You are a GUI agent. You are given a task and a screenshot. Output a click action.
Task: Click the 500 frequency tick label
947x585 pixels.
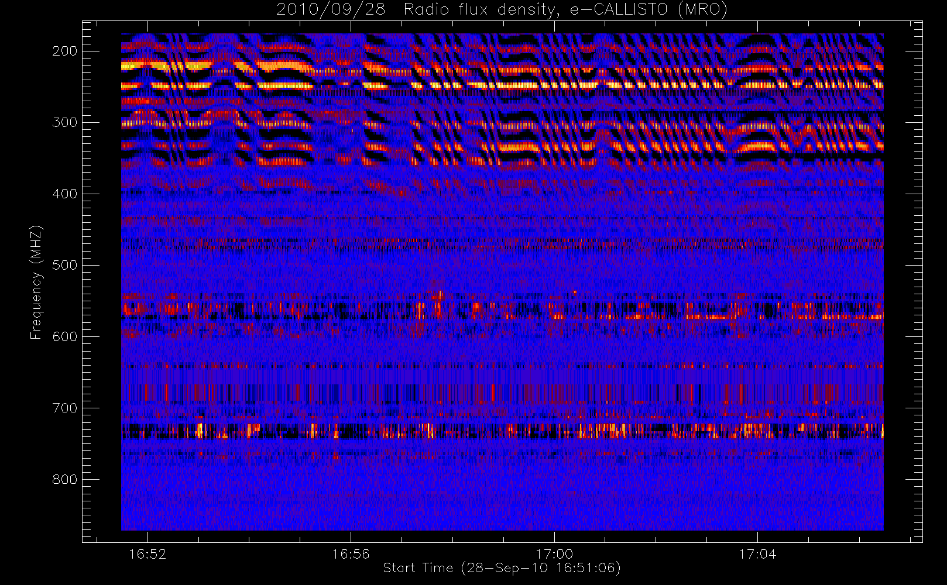65,265
